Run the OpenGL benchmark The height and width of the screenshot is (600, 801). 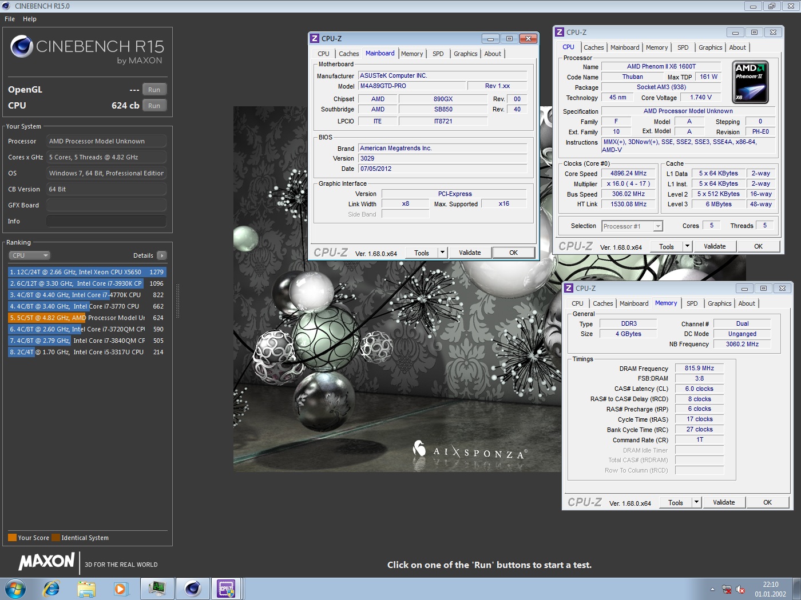coord(154,90)
